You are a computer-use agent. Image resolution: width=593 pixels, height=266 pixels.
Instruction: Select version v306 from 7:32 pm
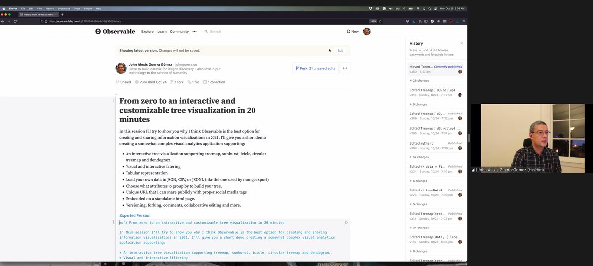click(436, 116)
